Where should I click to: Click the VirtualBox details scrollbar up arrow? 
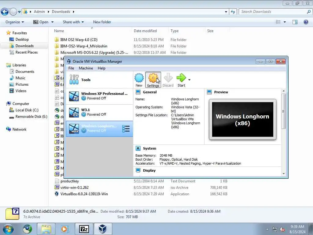[x=284, y=91]
